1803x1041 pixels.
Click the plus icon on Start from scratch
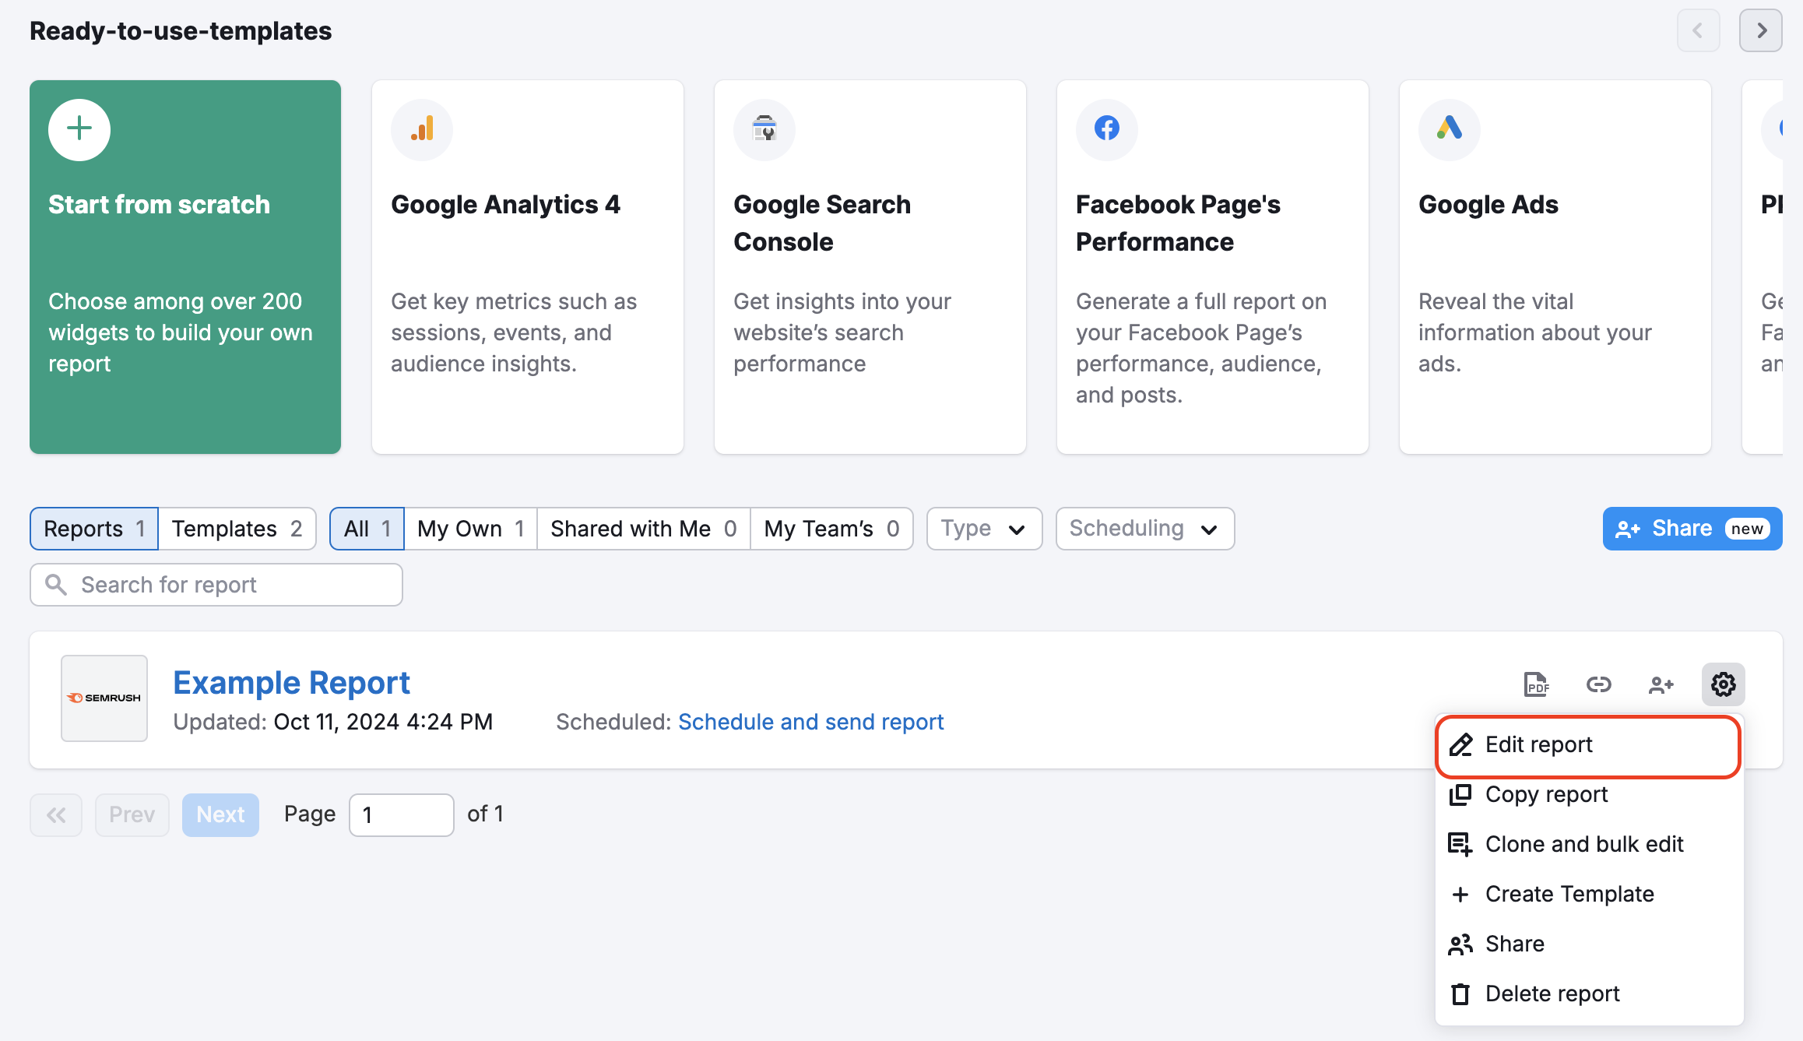tap(79, 129)
